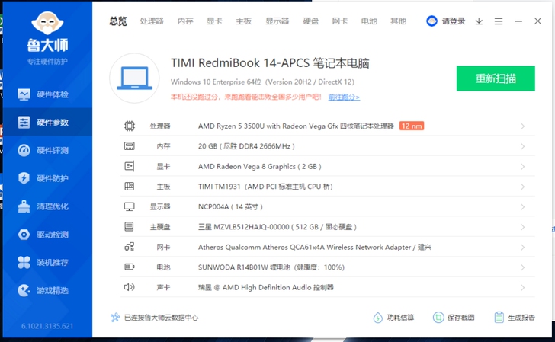Click the TIMI RedmiBook 14-APCS title

(270, 63)
